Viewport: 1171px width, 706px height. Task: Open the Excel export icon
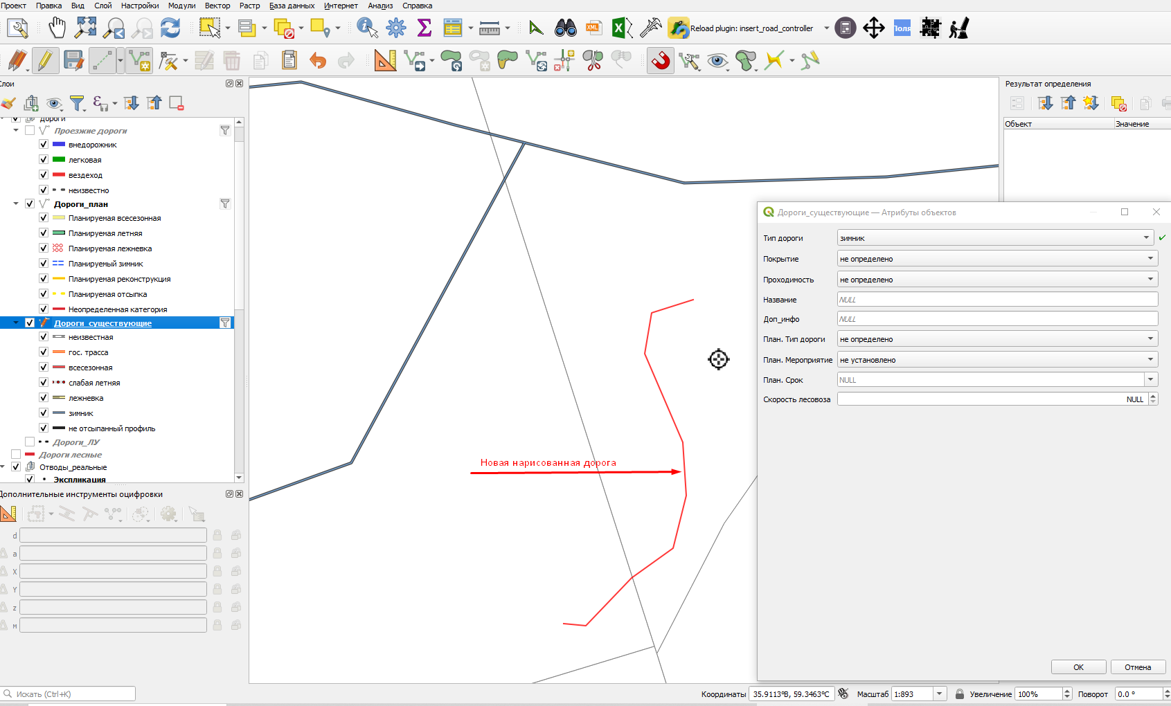pyautogui.click(x=621, y=28)
